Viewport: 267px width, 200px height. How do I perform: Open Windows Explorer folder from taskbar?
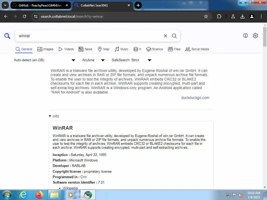click(x=54, y=195)
